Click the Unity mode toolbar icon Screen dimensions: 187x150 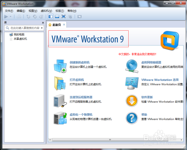click(x=70, y=16)
